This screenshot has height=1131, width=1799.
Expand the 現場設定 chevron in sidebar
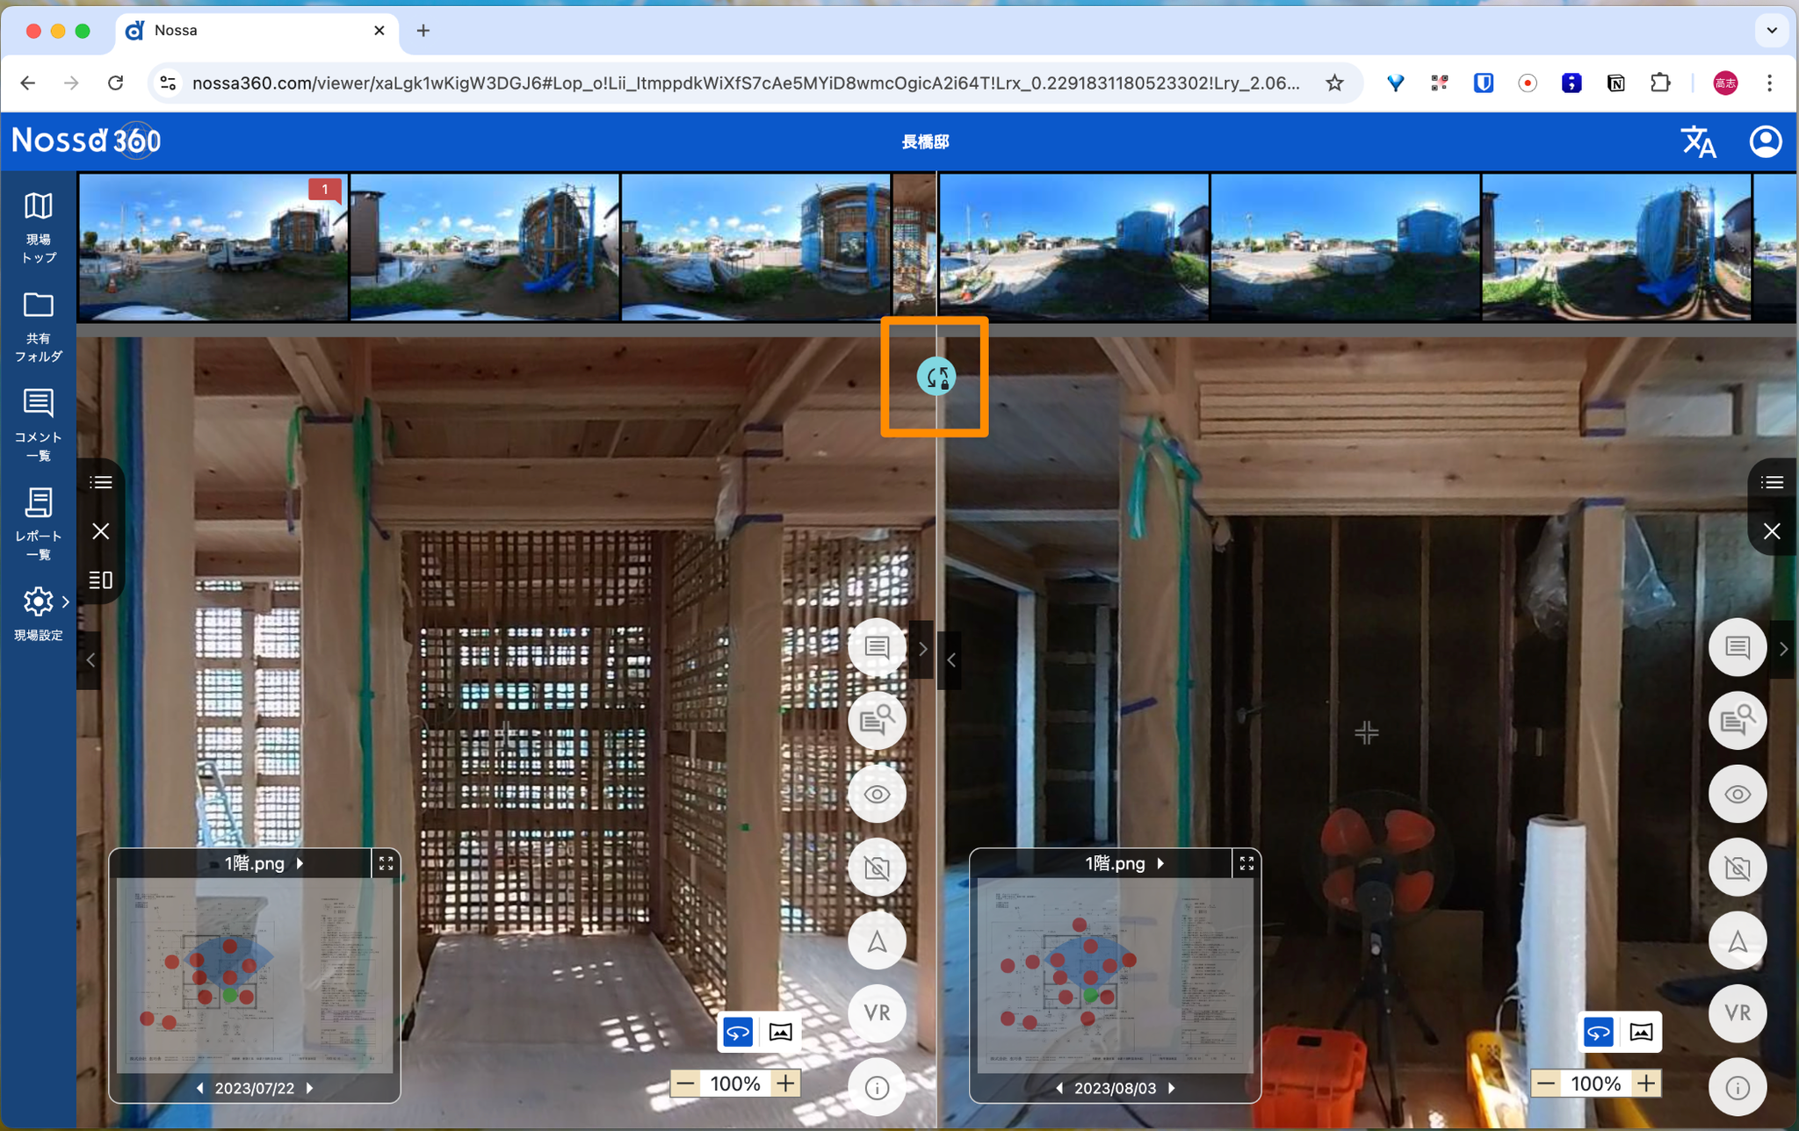tap(66, 602)
